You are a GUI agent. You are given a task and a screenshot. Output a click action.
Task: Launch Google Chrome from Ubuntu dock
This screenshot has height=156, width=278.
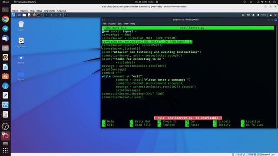point(5,19)
